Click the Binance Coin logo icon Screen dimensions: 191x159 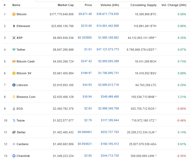(14, 97)
